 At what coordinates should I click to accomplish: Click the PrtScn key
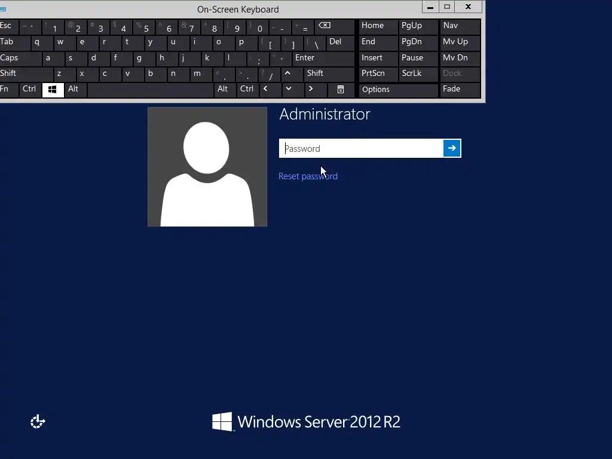[378, 74]
